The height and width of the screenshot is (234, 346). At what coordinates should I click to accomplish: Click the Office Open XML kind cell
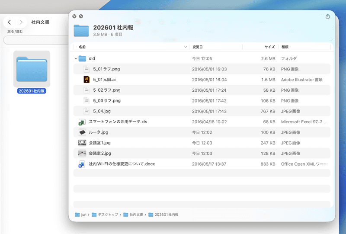click(304, 164)
